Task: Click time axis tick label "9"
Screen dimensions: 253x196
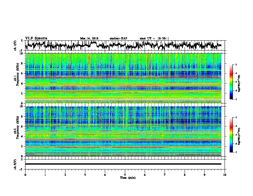Action: click(204, 175)
